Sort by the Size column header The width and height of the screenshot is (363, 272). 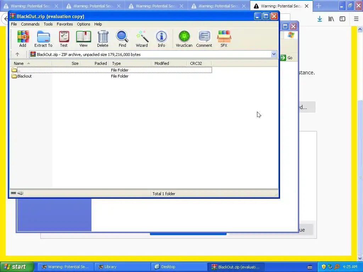click(66, 63)
